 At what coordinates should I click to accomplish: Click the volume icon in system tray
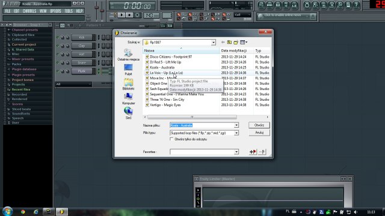[x=356, y=212]
